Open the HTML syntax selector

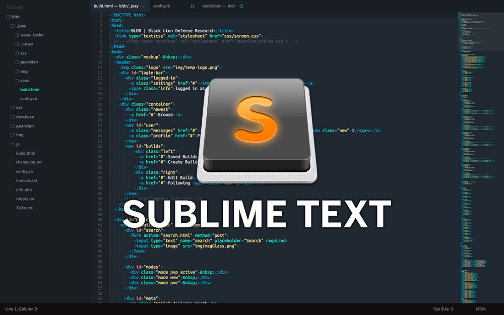coord(481,309)
